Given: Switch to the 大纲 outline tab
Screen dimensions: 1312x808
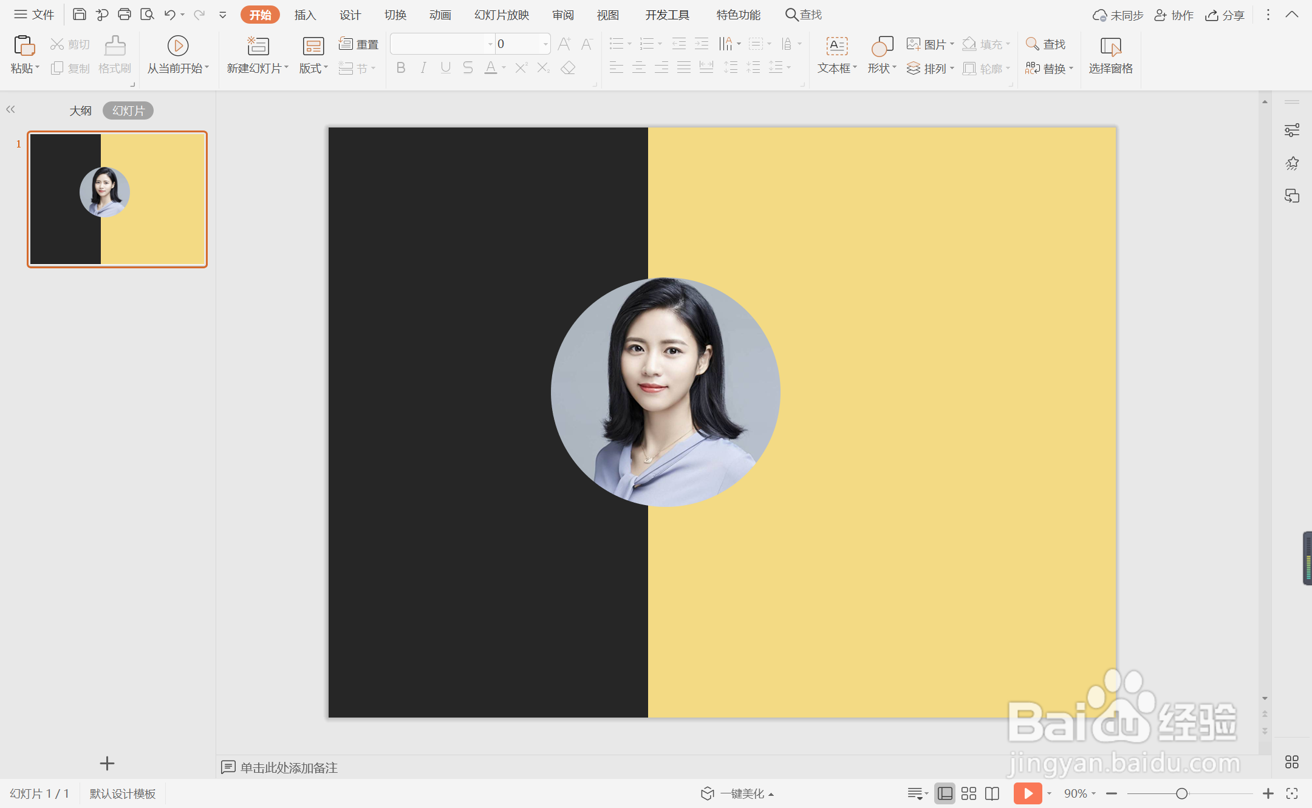Looking at the screenshot, I should 80,110.
